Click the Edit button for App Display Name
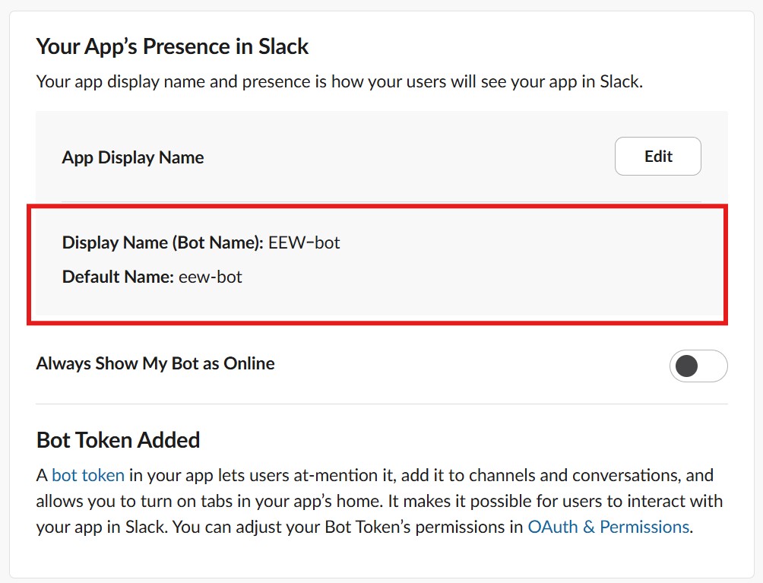Viewport: 763px width, 583px height. tap(657, 157)
